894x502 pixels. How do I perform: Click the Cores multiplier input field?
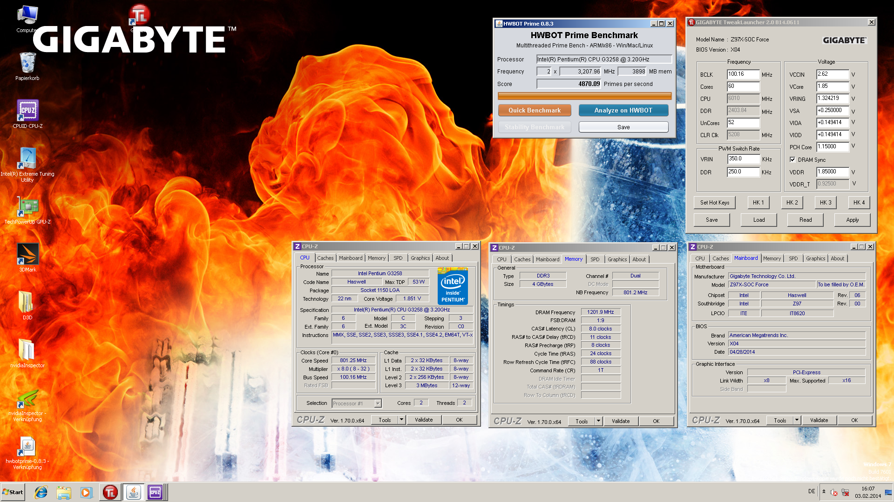743,86
